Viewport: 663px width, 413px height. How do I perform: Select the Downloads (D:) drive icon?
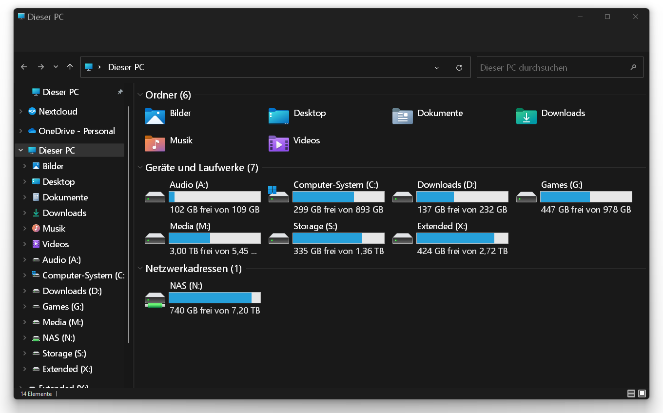coord(403,197)
